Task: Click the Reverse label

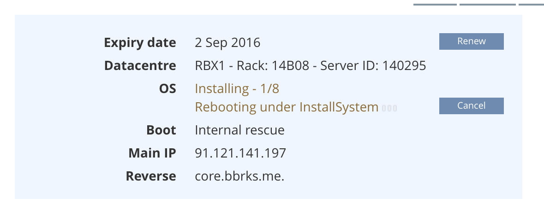Action: [x=150, y=176]
